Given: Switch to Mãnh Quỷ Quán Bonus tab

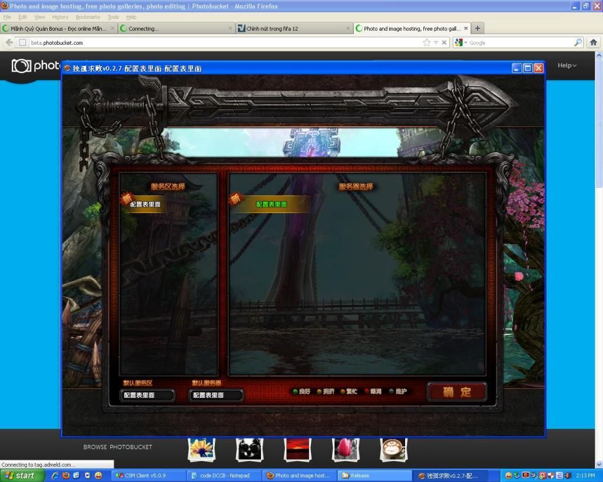Looking at the screenshot, I should (x=58, y=28).
